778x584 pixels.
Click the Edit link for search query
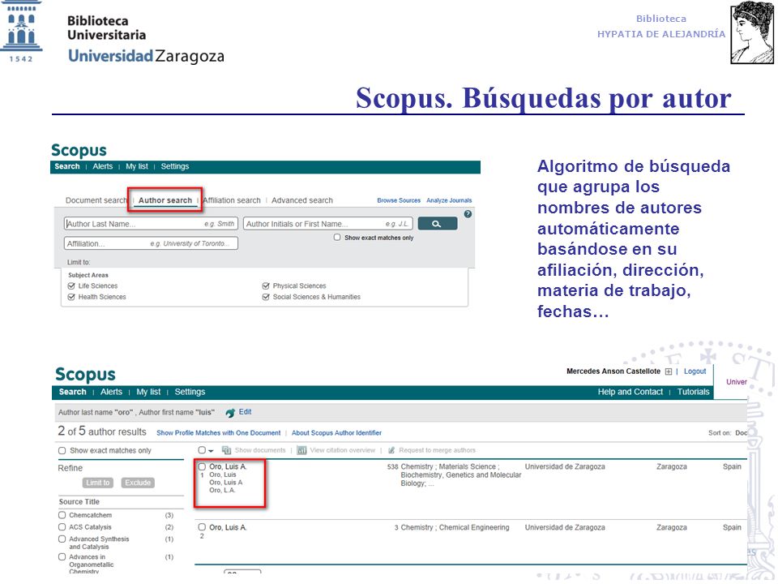pos(245,412)
